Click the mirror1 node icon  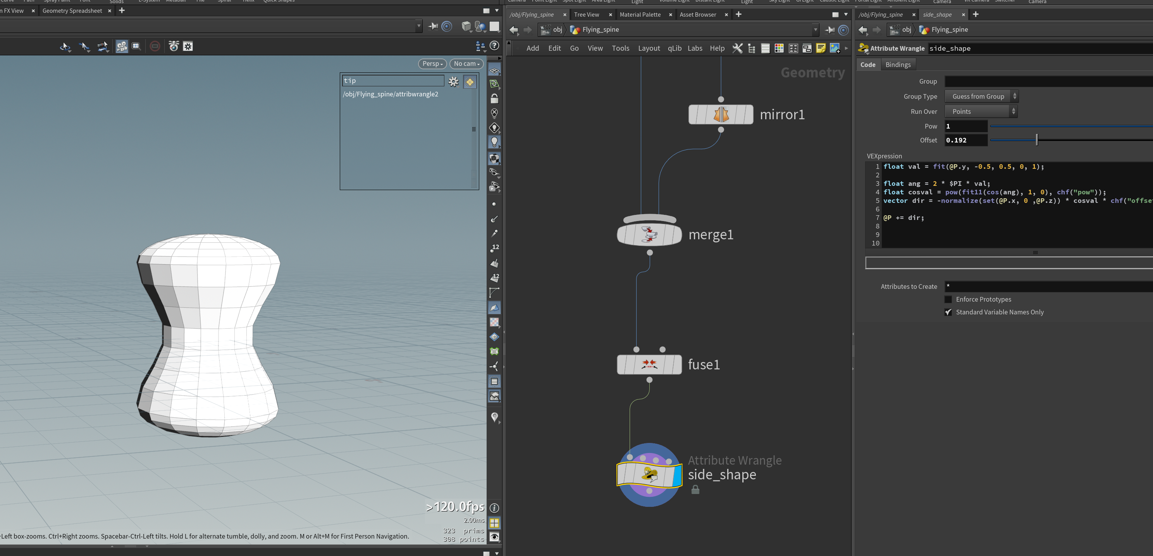[721, 115]
